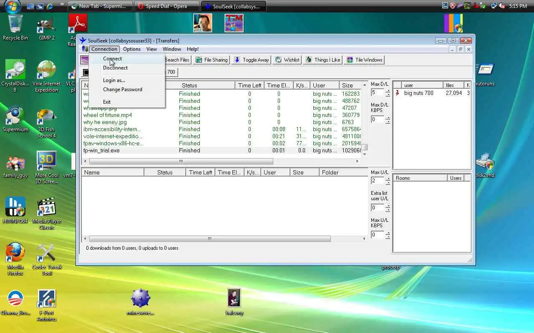Select why he eeney.jpg download row
Screen dimensions: 534x333
[222, 122]
